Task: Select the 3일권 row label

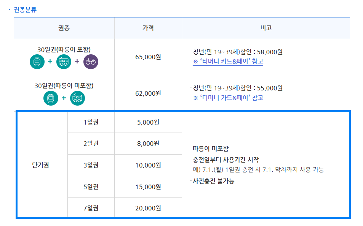Action: (91, 165)
